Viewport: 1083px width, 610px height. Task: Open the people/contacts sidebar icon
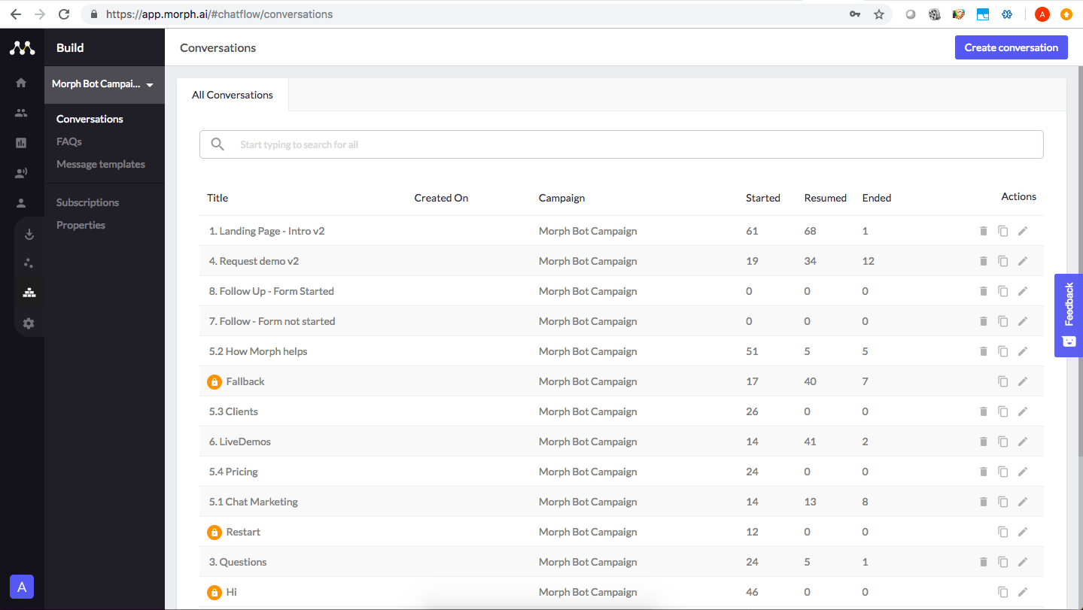(x=21, y=113)
